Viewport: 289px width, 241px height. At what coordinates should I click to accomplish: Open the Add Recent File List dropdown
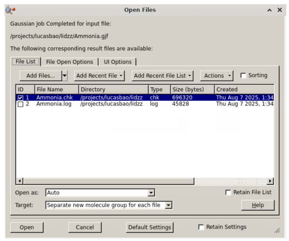point(163,76)
